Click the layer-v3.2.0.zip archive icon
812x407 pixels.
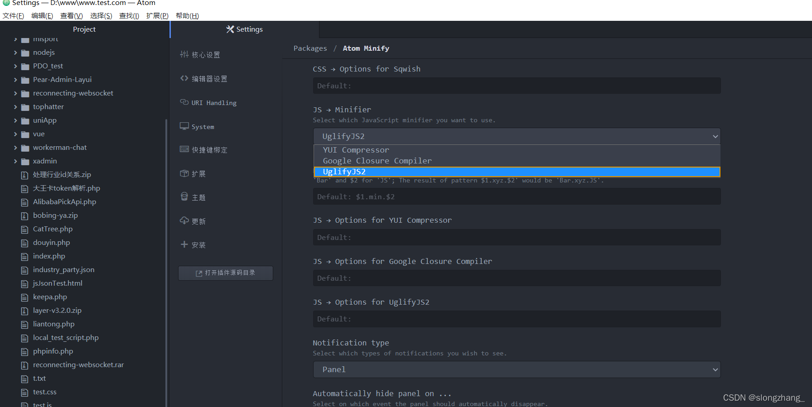pyautogui.click(x=25, y=311)
